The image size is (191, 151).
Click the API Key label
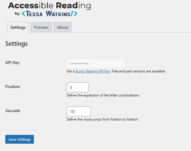[12, 63]
